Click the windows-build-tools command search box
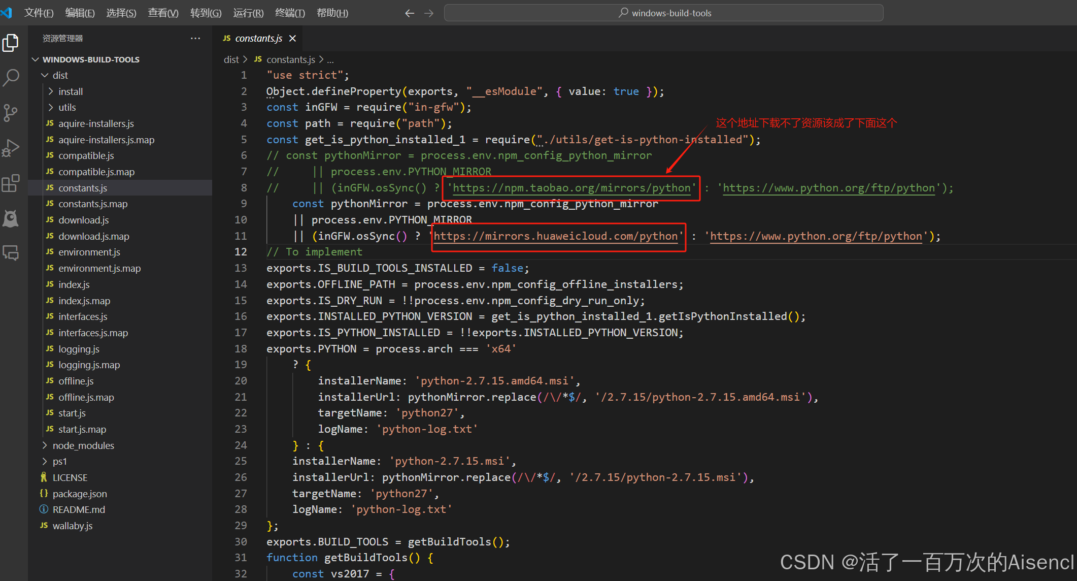This screenshot has width=1077, height=581. [x=663, y=13]
